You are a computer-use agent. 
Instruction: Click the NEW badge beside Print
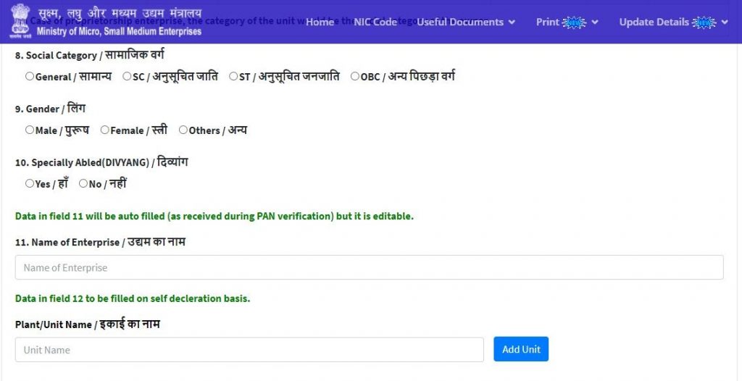(x=574, y=22)
